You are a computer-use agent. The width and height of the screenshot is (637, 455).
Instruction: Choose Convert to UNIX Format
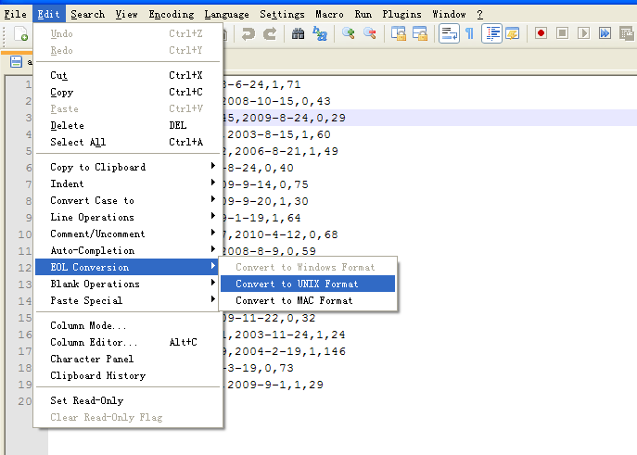(x=297, y=284)
